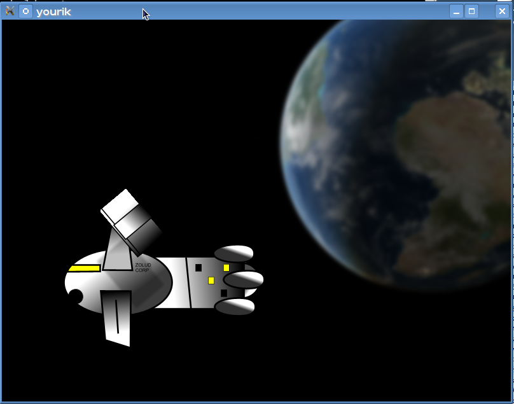
Task: Click the lower-left yellow window on the hull
Action: (x=211, y=281)
